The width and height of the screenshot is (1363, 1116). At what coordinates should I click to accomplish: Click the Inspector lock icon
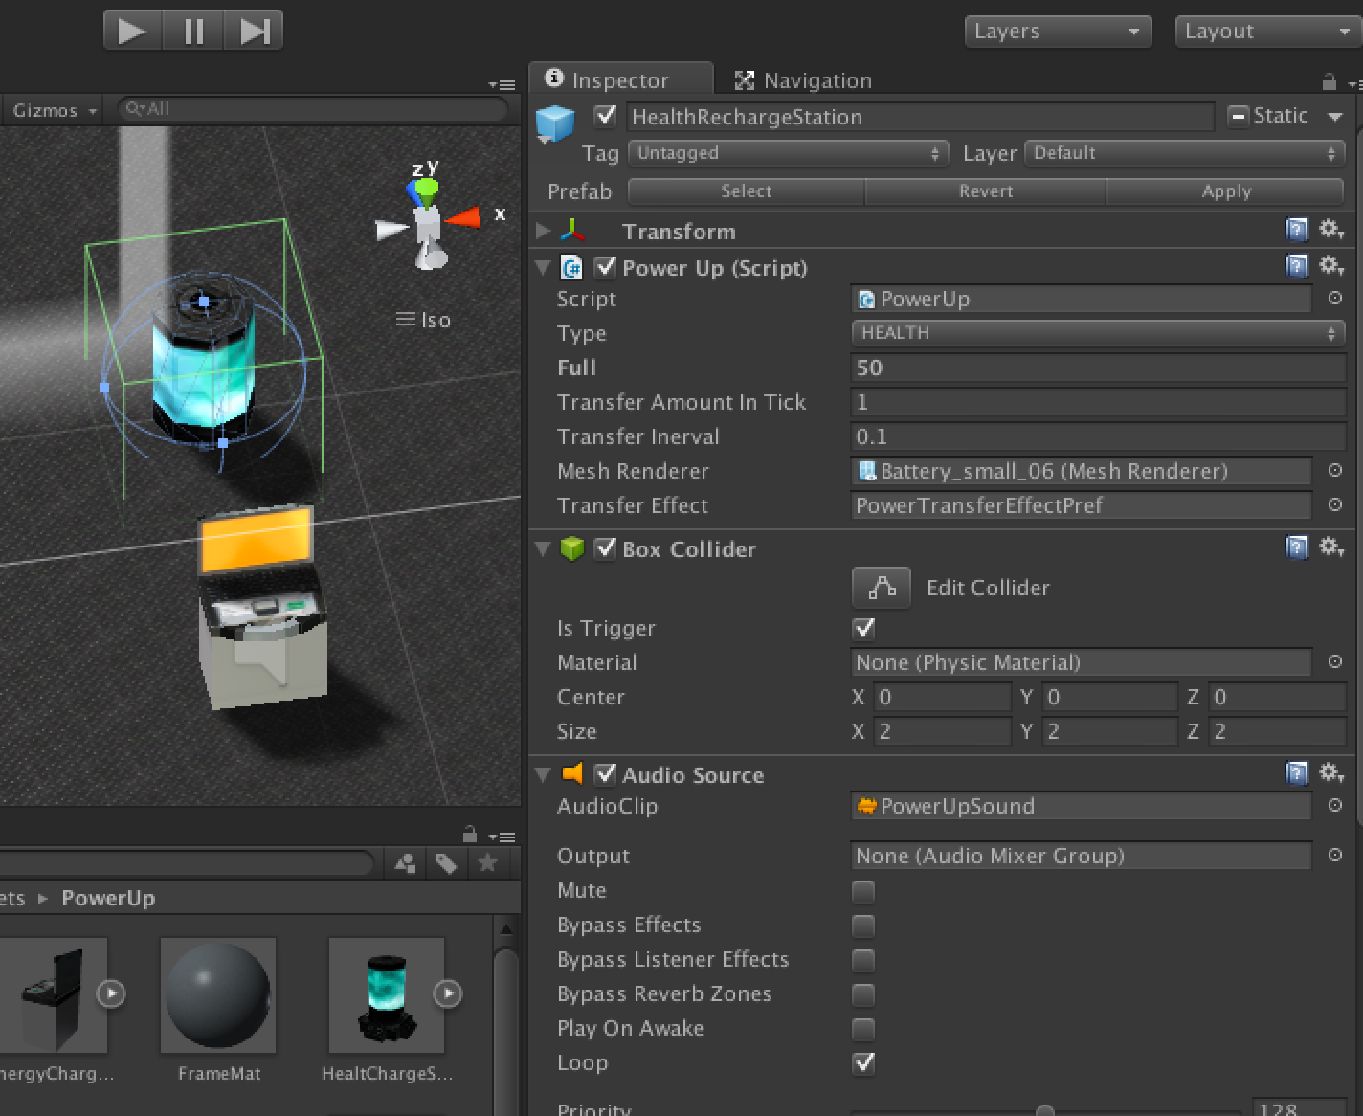coord(1329,81)
